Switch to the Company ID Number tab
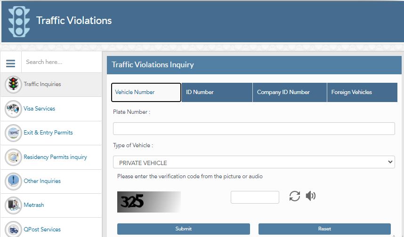The width and height of the screenshot is (404, 237). click(x=290, y=92)
